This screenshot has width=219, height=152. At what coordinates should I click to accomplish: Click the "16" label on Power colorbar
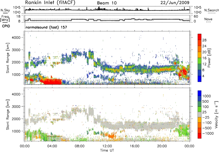[x=204, y=58]
